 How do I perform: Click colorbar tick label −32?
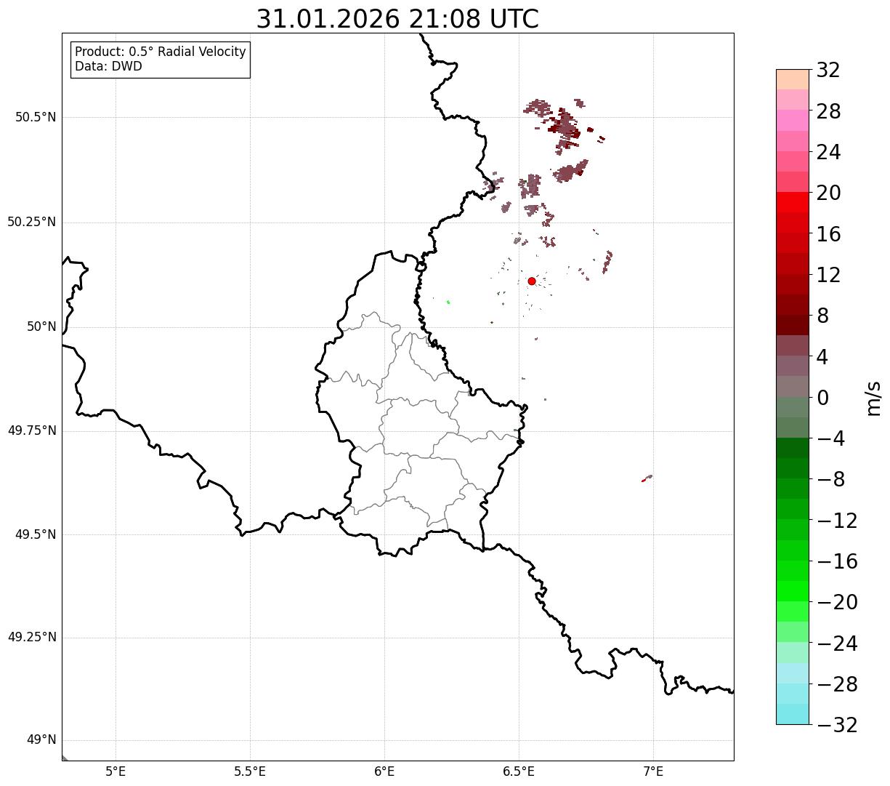click(837, 726)
